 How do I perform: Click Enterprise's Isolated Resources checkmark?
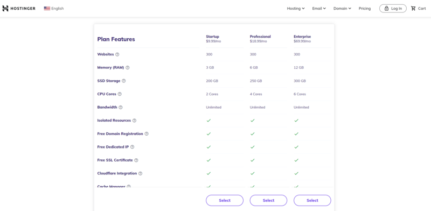click(296, 121)
